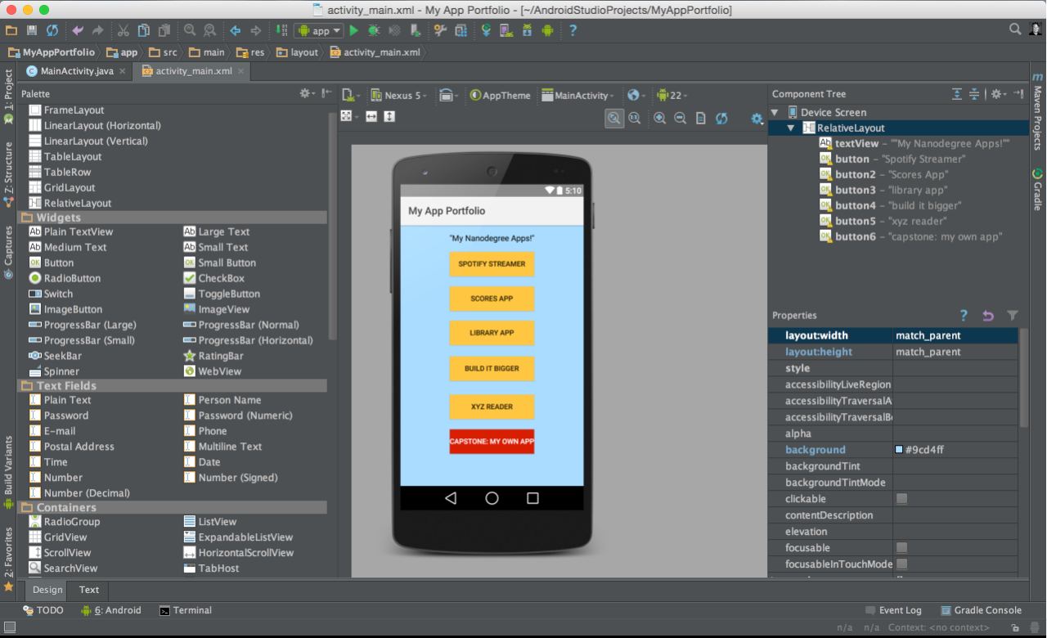Refresh the layout preview
The height and width of the screenshot is (638, 1047).
[721, 118]
